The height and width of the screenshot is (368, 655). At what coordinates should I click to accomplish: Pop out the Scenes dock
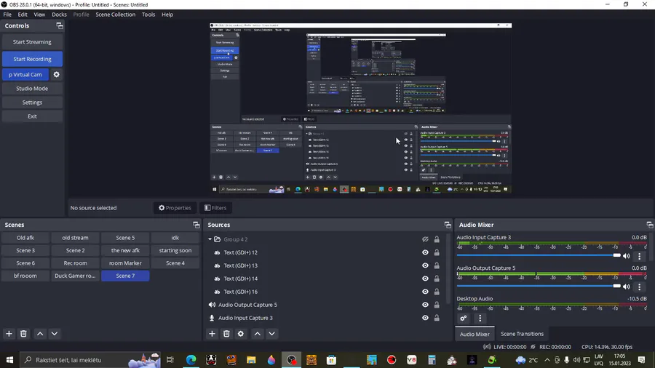[196, 225]
